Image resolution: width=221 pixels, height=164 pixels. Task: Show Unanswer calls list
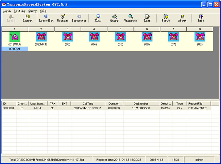tap(131, 18)
